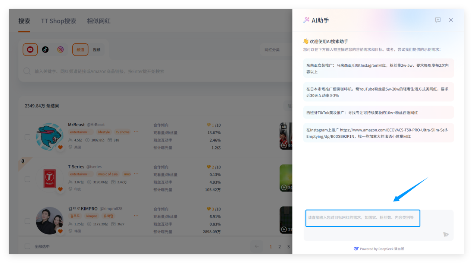Close the AI助手 panel
The image size is (473, 263).
click(451, 20)
